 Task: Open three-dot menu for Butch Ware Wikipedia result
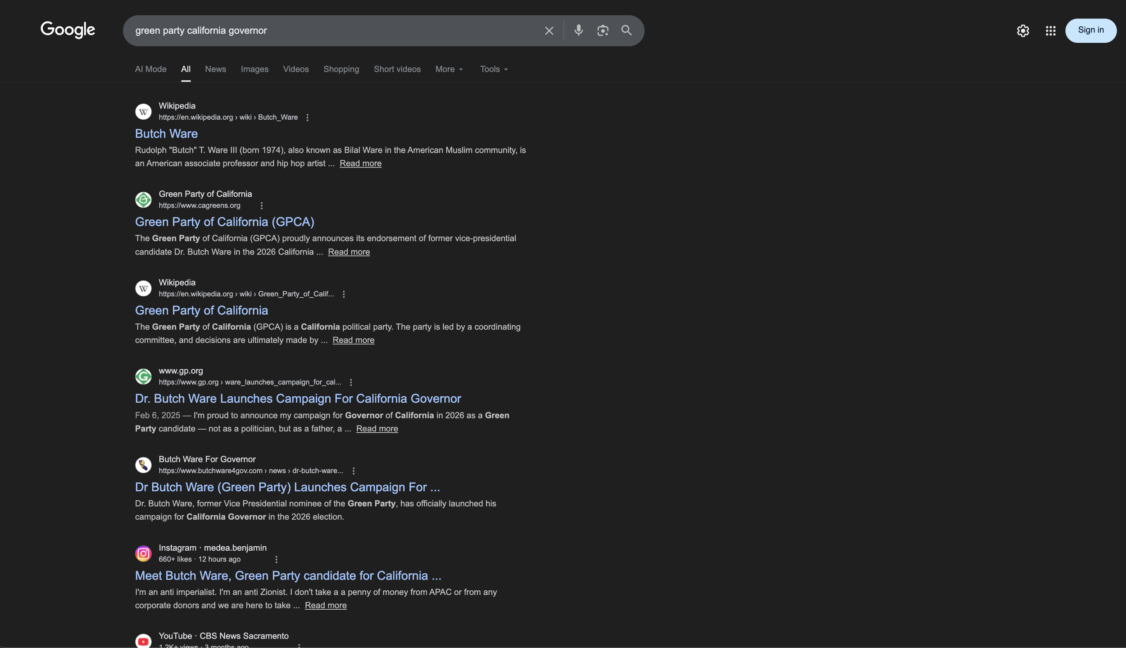click(307, 118)
